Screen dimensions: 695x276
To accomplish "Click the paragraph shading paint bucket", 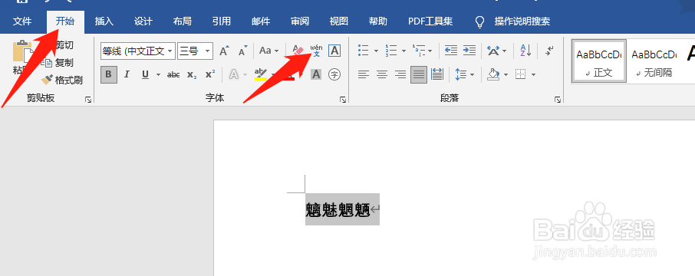I will (x=494, y=74).
